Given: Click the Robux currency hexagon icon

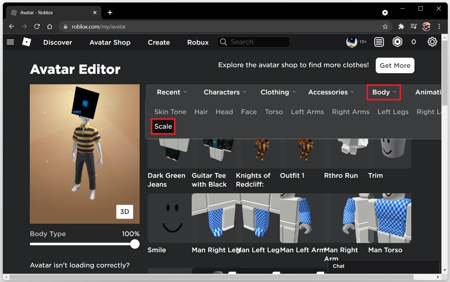Looking at the screenshot, I should pos(397,42).
